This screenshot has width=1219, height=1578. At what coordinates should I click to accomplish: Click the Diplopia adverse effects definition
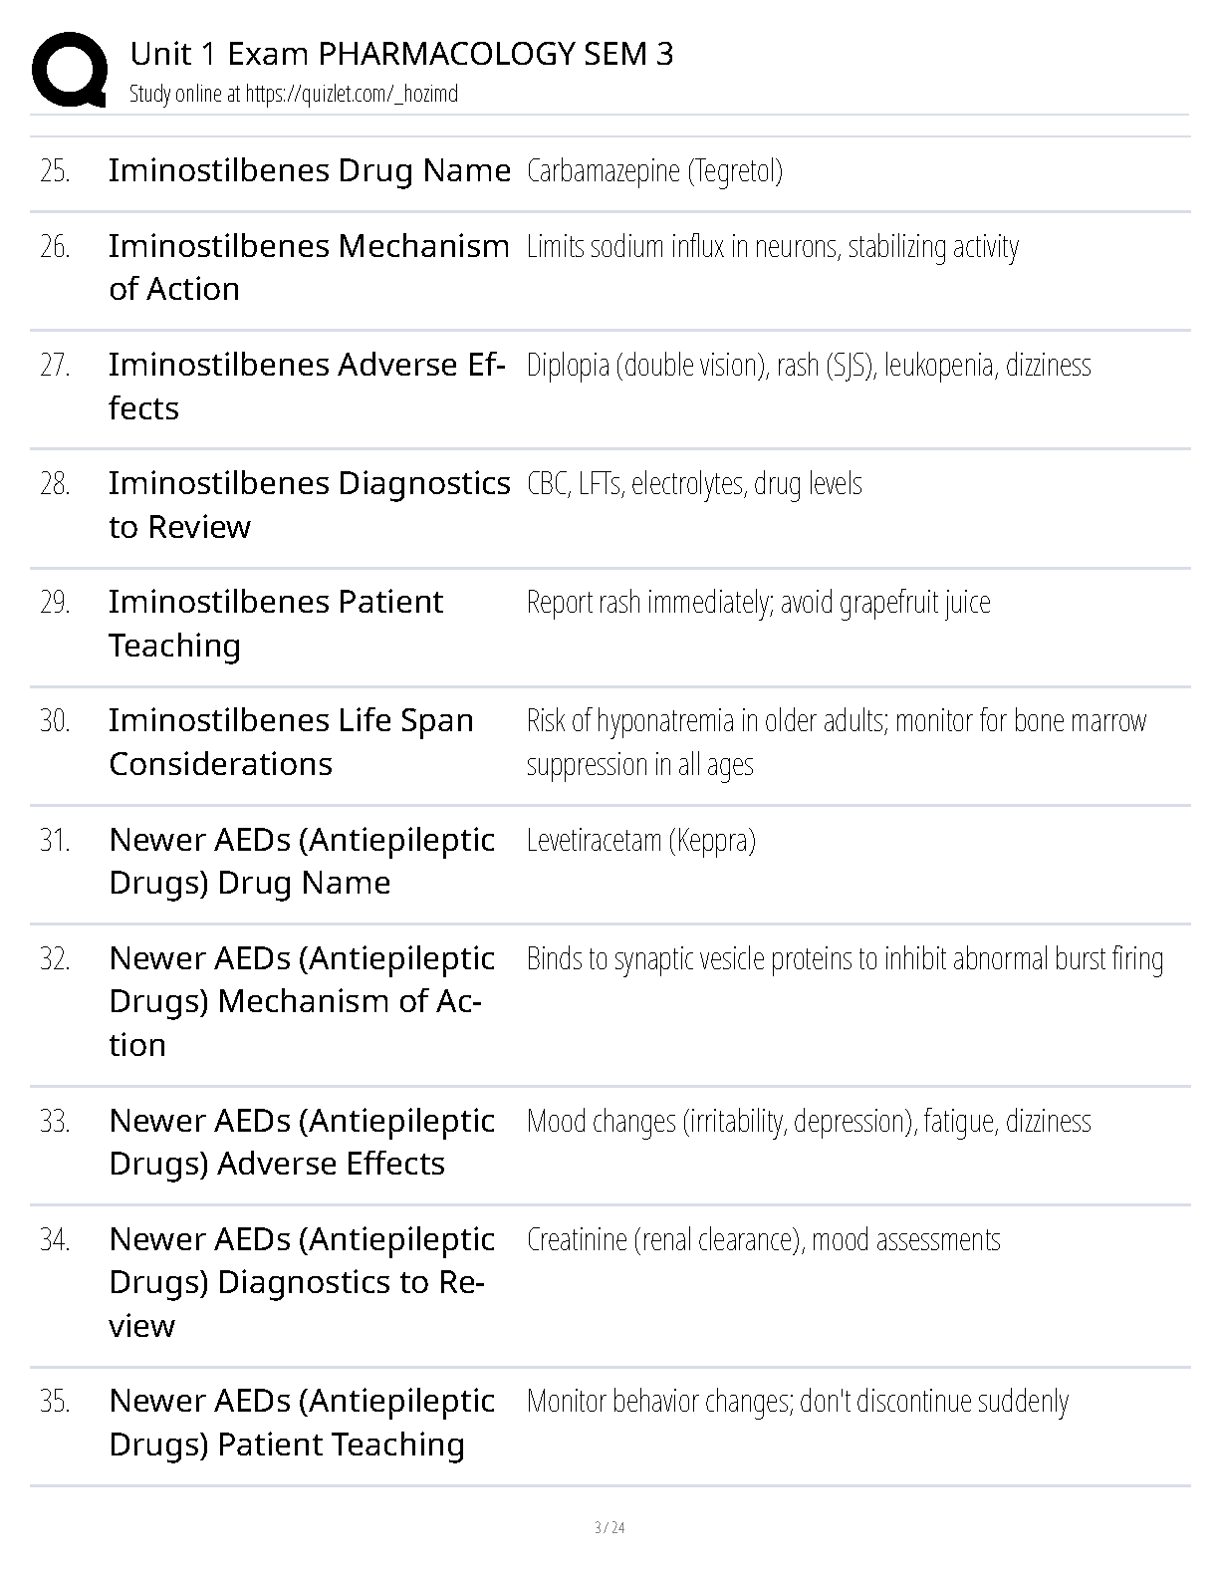pyautogui.click(x=808, y=366)
